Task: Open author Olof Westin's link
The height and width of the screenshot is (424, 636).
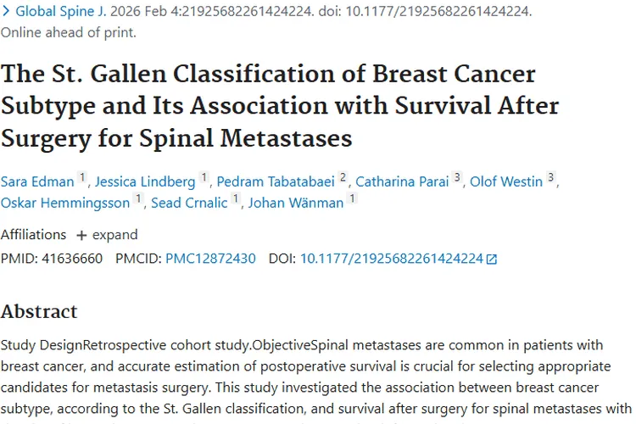Action: coord(506,181)
